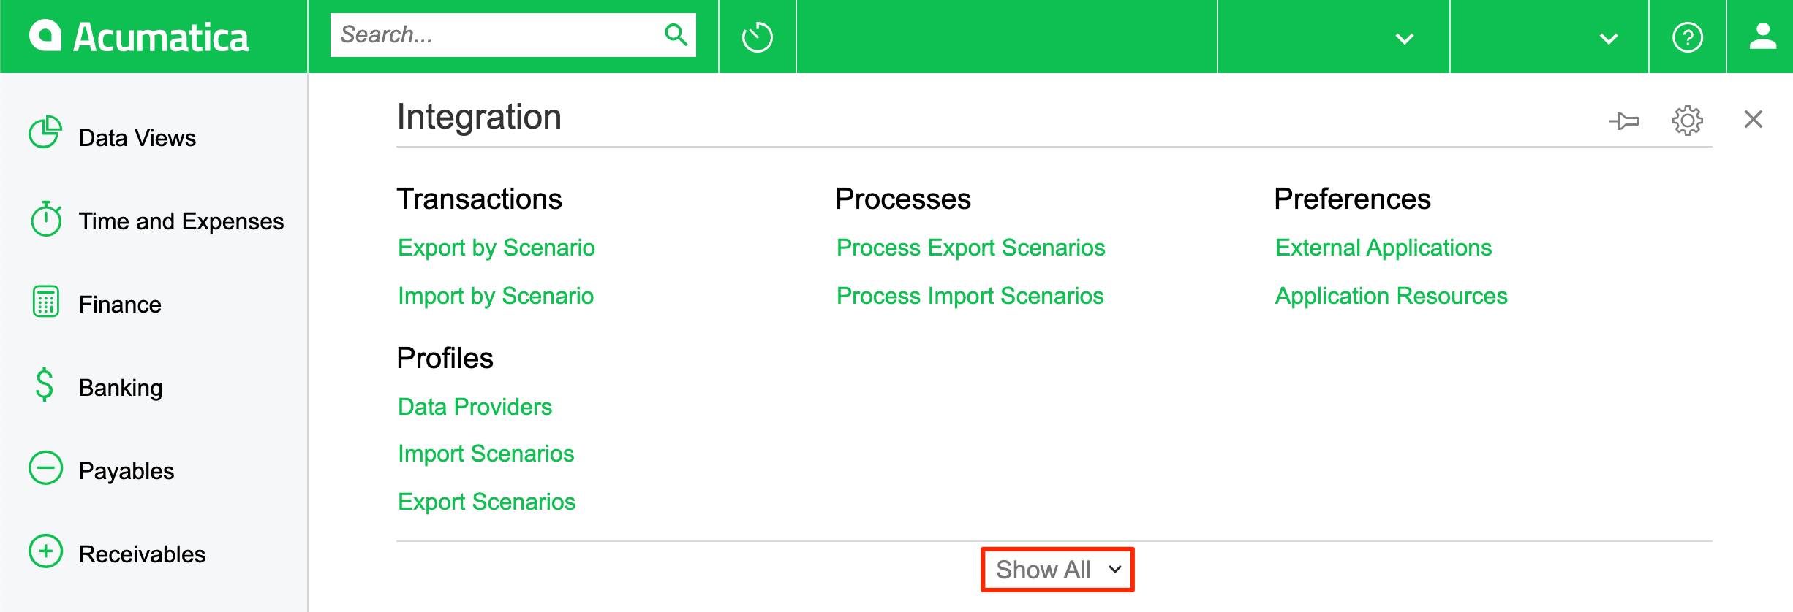The width and height of the screenshot is (1793, 612).
Task: Open the Process Export Scenarios link
Action: (x=970, y=248)
